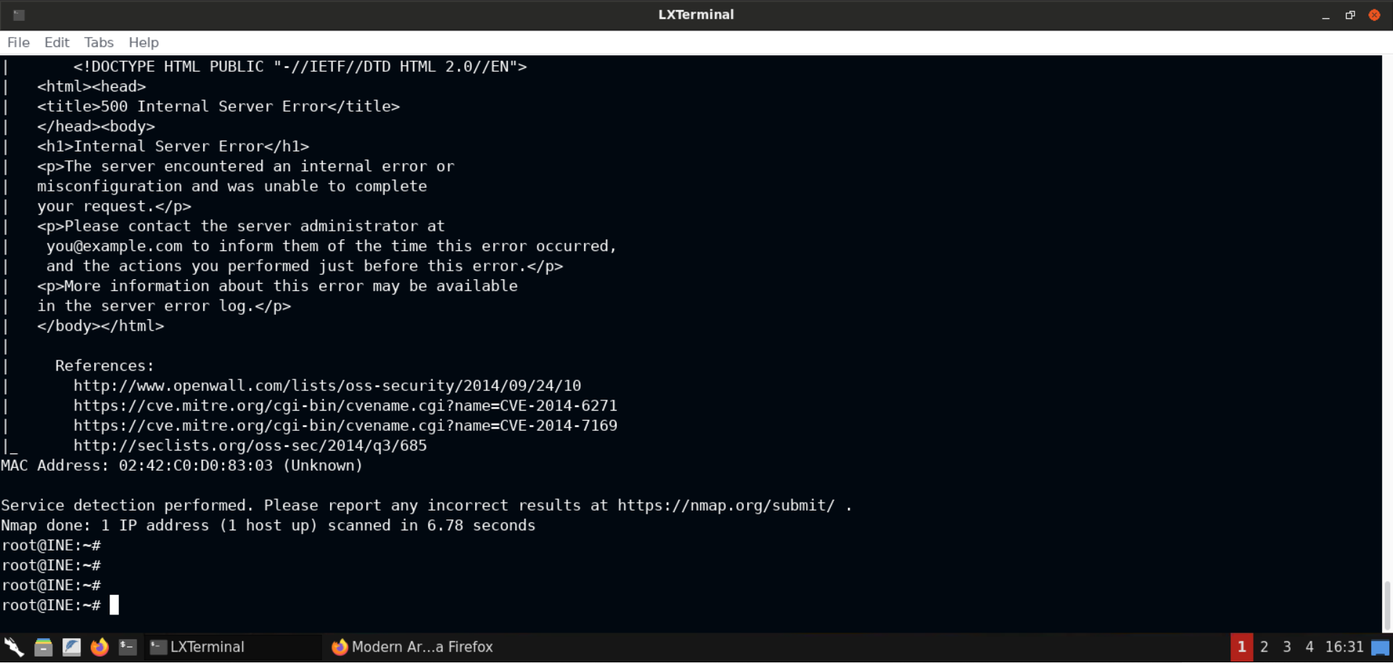Click the openwall.com oss-security reference URL
The width and height of the screenshot is (1393, 663).
pos(327,386)
